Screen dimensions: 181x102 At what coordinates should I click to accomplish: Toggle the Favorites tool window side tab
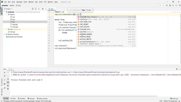pyautogui.click(x=1, y=92)
